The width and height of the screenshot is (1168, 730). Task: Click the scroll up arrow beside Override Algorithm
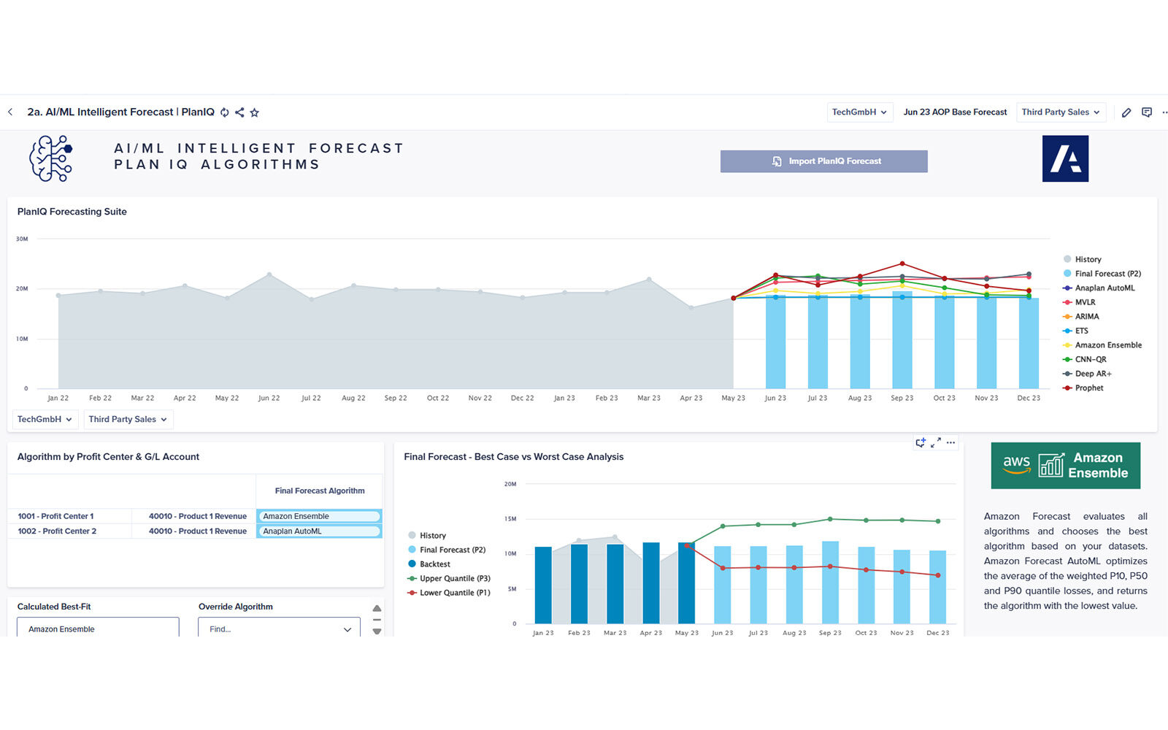(377, 608)
